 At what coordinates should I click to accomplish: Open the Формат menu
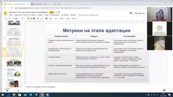[x=40, y=15]
